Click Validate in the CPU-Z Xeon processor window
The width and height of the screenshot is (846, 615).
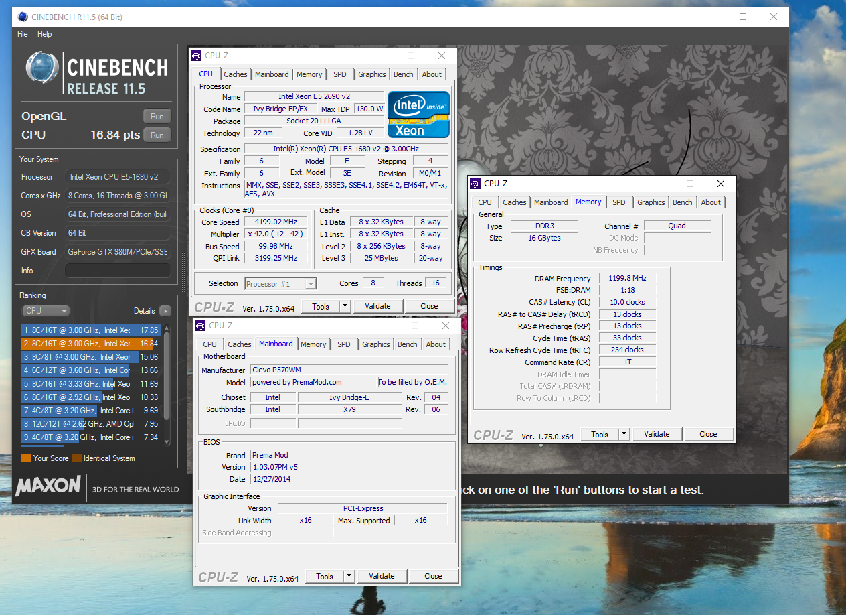[377, 306]
